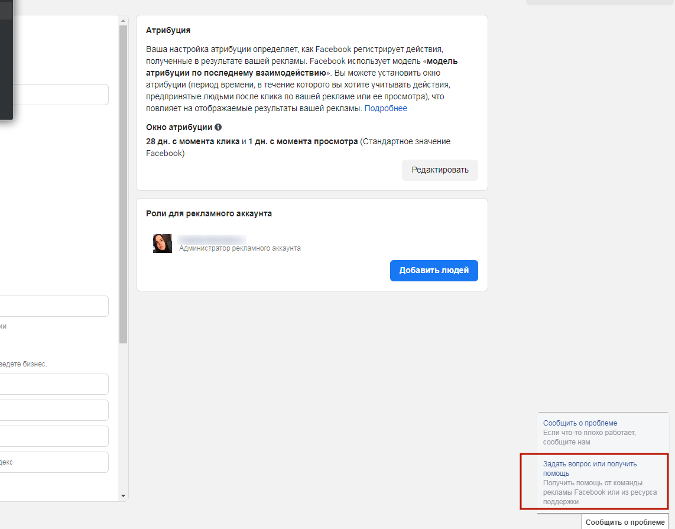This screenshot has width=675, height=529.
Task: Click the Сообщить о проблеме bottom tab button
Action: click(x=625, y=522)
